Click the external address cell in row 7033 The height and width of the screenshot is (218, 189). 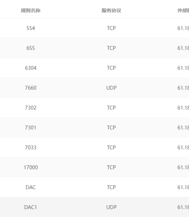183,147
